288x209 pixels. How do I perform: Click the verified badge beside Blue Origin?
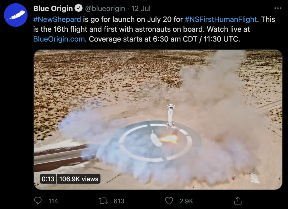78,9
